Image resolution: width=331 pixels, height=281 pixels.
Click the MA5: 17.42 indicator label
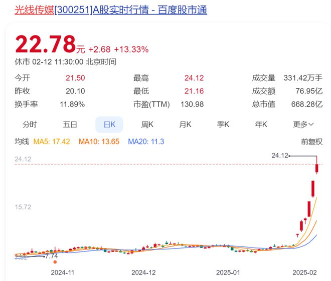pyautogui.click(x=52, y=141)
